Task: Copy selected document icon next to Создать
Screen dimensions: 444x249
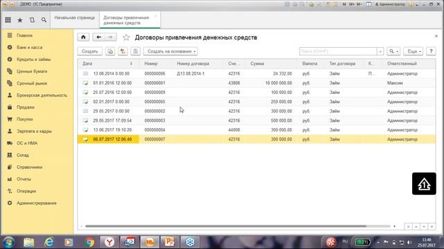Action: [110, 51]
